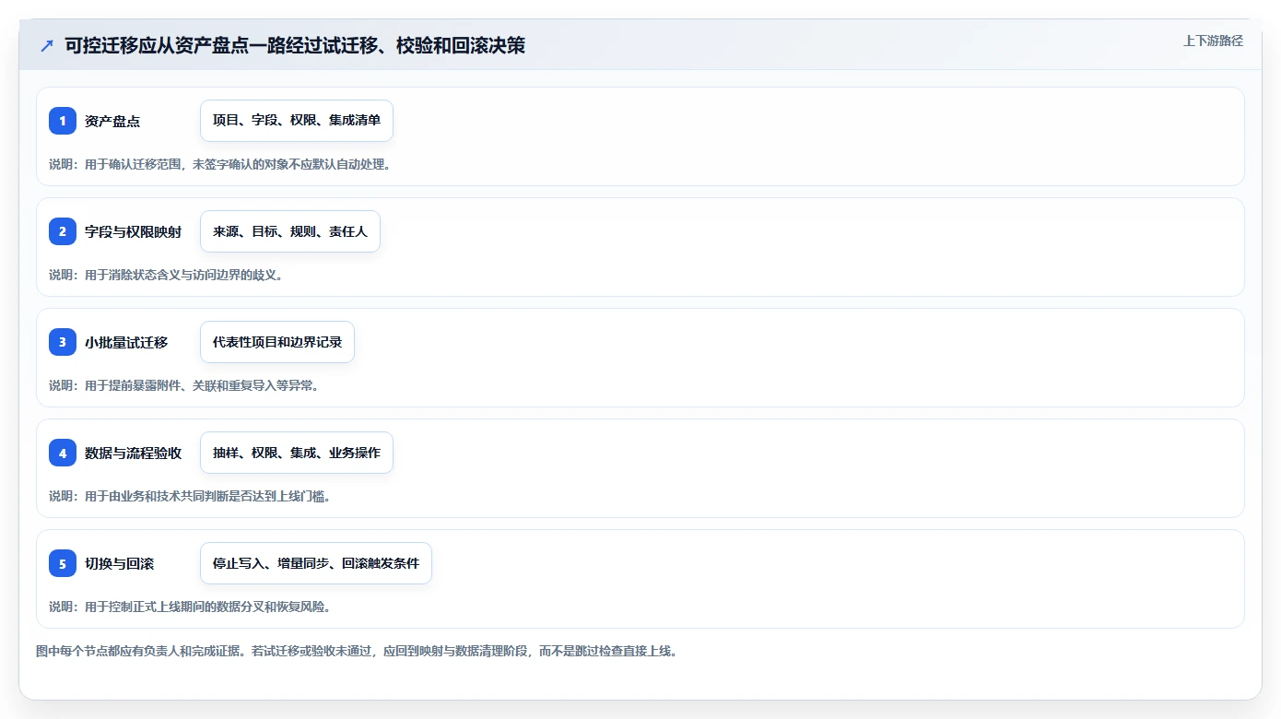Click the note about 消除状态含义与访问边界的歧义

pyautogui.click(x=165, y=275)
